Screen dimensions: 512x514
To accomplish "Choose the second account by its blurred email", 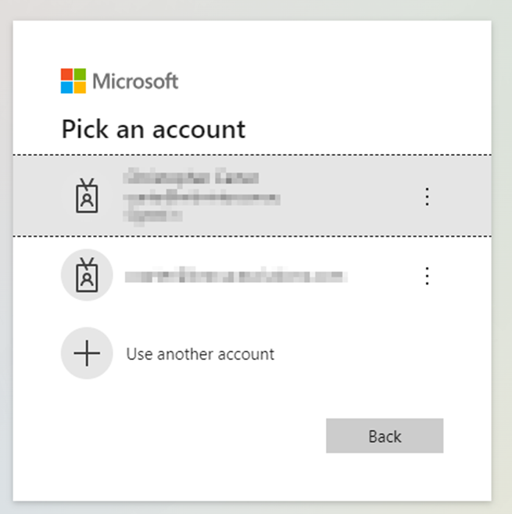I will click(x=235, y=276).
